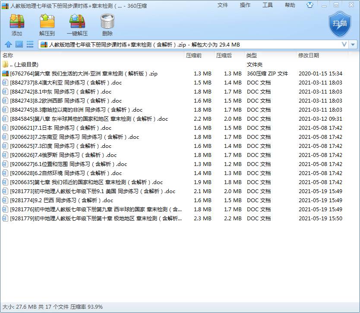This screenshot has width=360, height=313.
Task: Expand the address bar dropdown arrow
Action: (353, 44)
